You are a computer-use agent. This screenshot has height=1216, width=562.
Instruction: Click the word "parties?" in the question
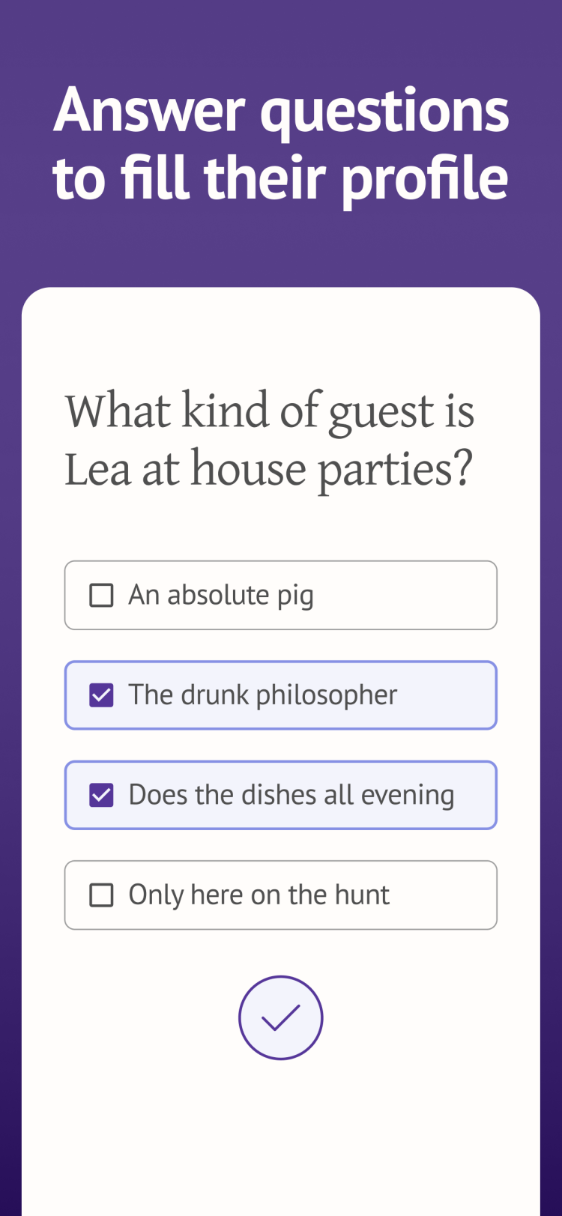click(x=395, y=471)
